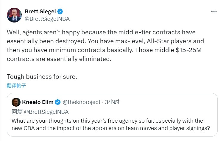This screenshot has width=223, height=141.
Task: Click the 翻译帖子 translate link
Action: 17,86
